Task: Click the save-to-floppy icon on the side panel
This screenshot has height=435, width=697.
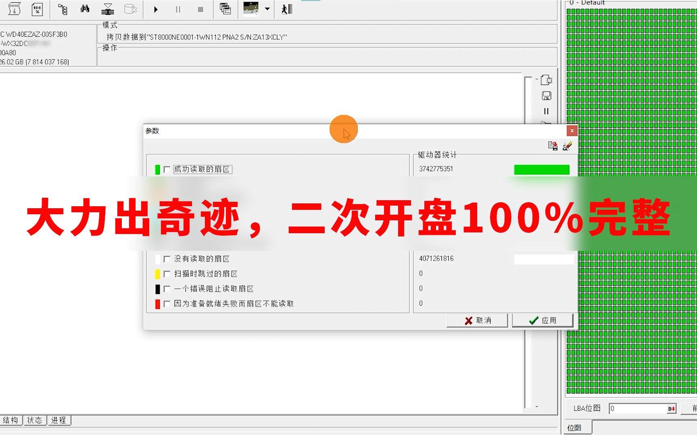Action: tap(547, 96)
